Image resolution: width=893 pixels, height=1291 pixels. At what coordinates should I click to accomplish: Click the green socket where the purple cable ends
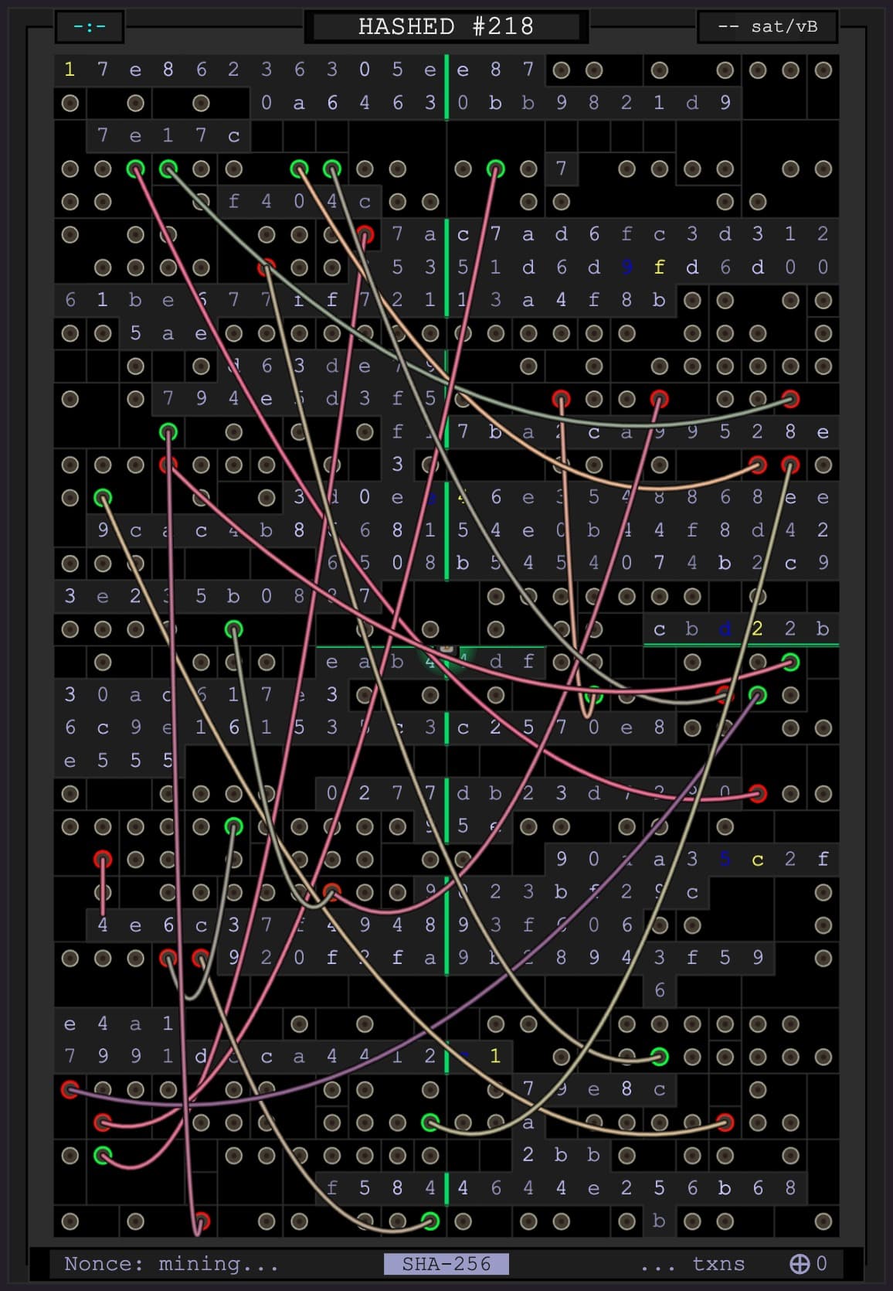(757, 695)
